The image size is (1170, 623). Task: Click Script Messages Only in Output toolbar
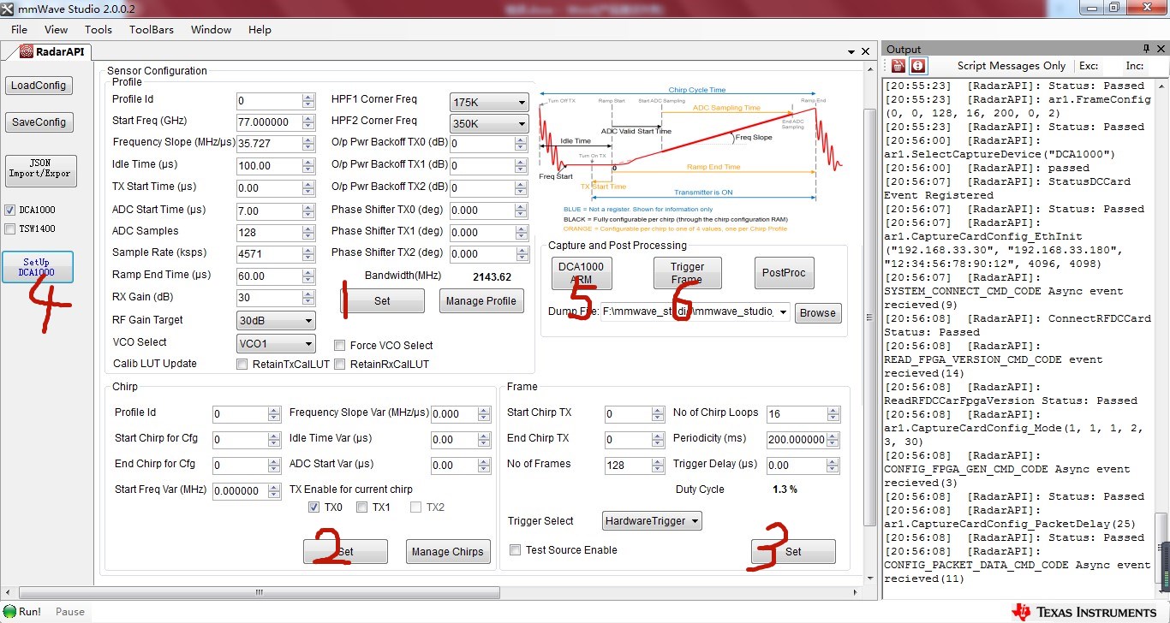1012,66
